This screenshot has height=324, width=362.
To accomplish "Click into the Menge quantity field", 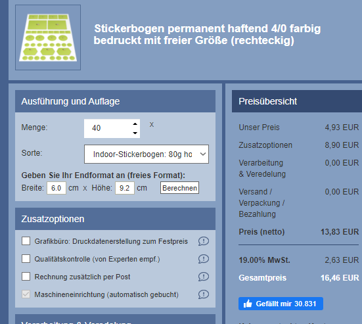I will [108, 128].
